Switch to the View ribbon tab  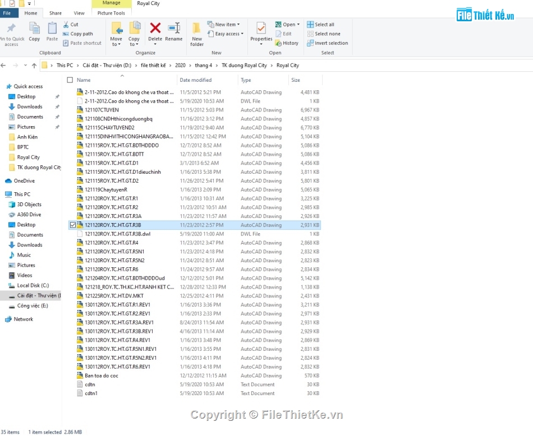click(79, 13)
